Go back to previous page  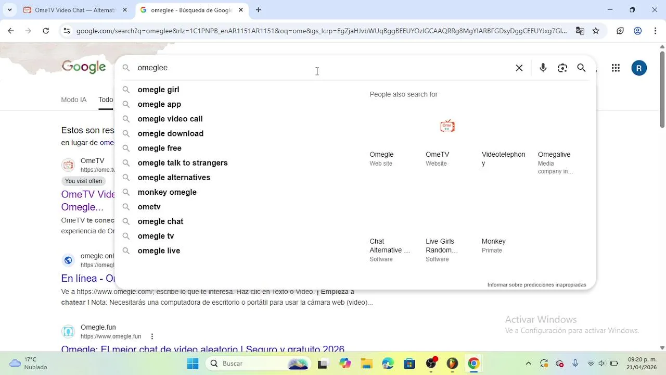click(x=10, y=31)
